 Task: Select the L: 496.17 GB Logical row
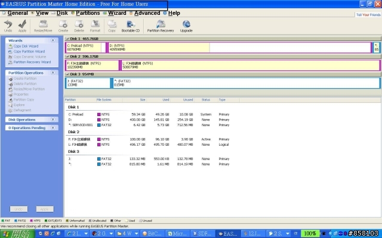(149, 145)
